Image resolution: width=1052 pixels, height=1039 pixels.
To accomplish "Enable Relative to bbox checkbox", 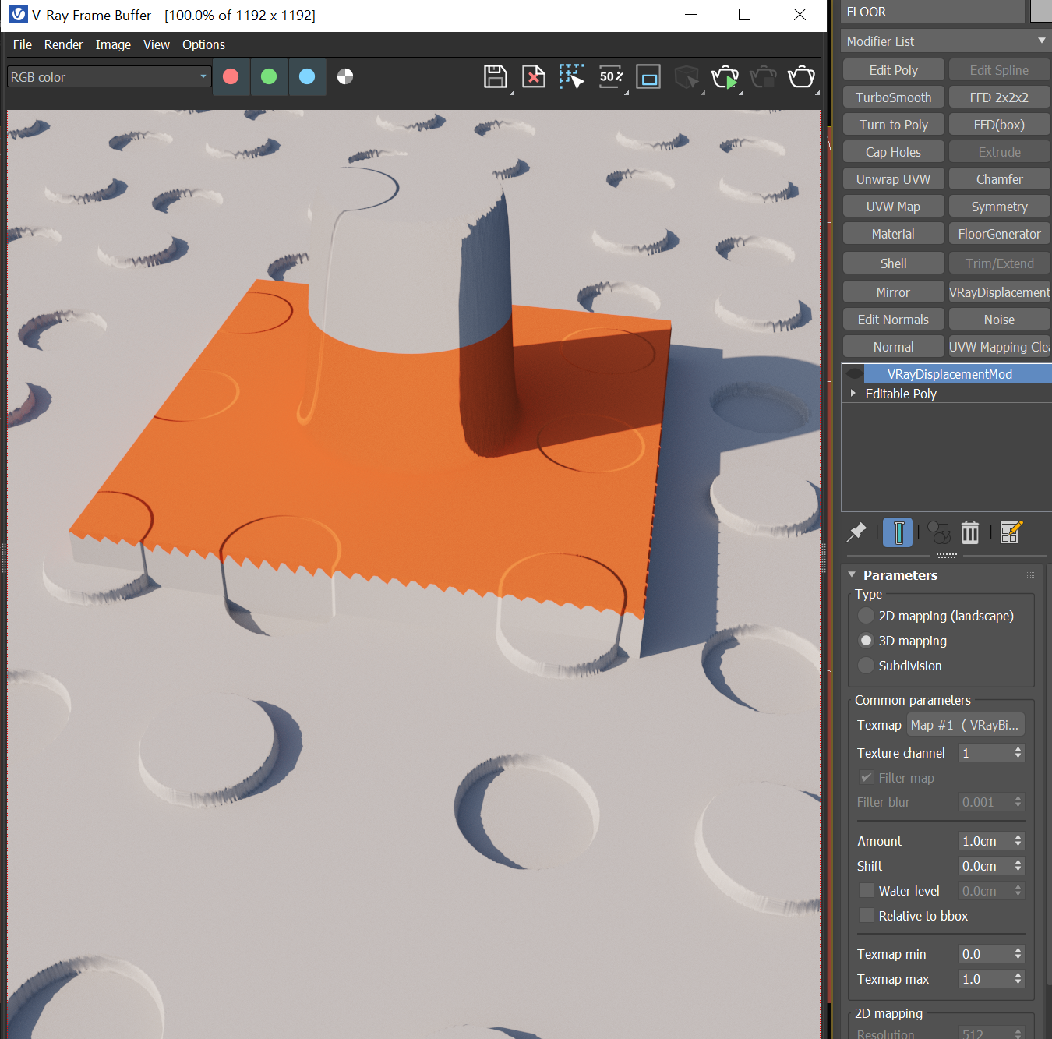I will [866, 915].
